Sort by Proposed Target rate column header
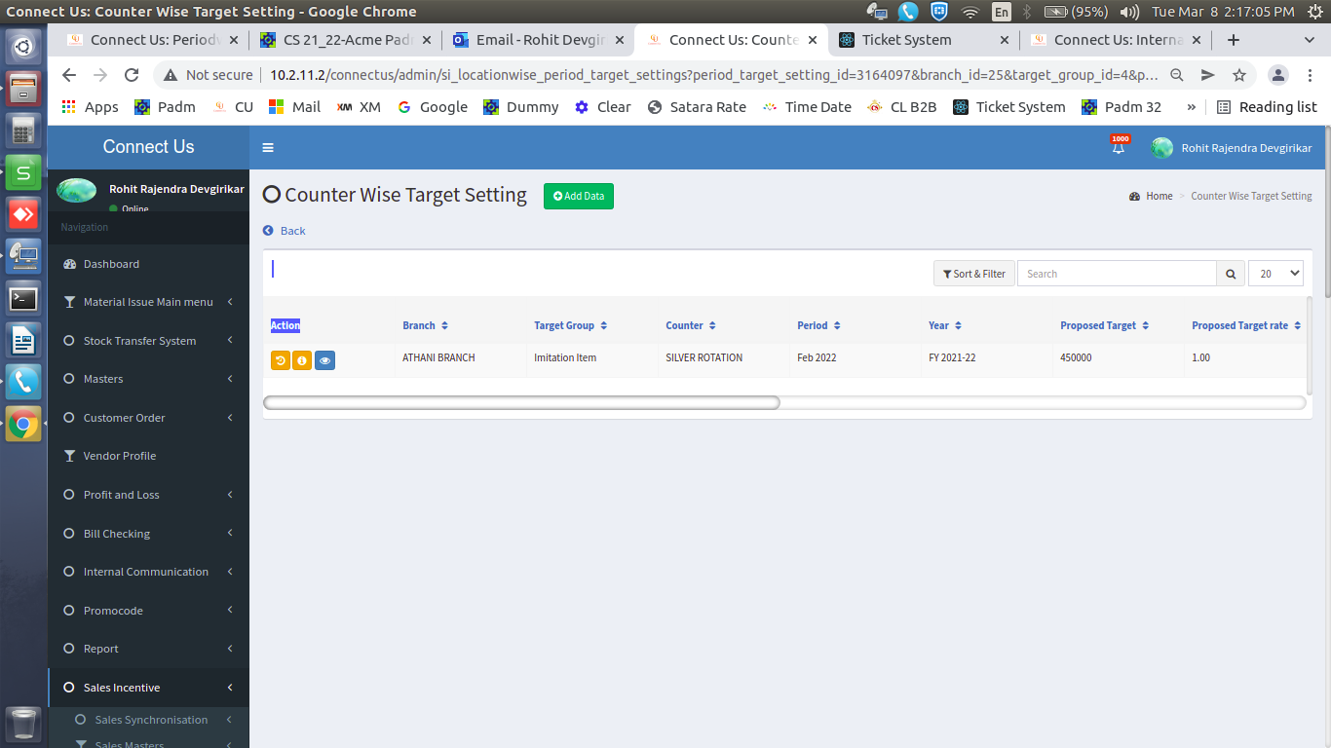This screenshot has width=1331, height=748. point(1246,325)
